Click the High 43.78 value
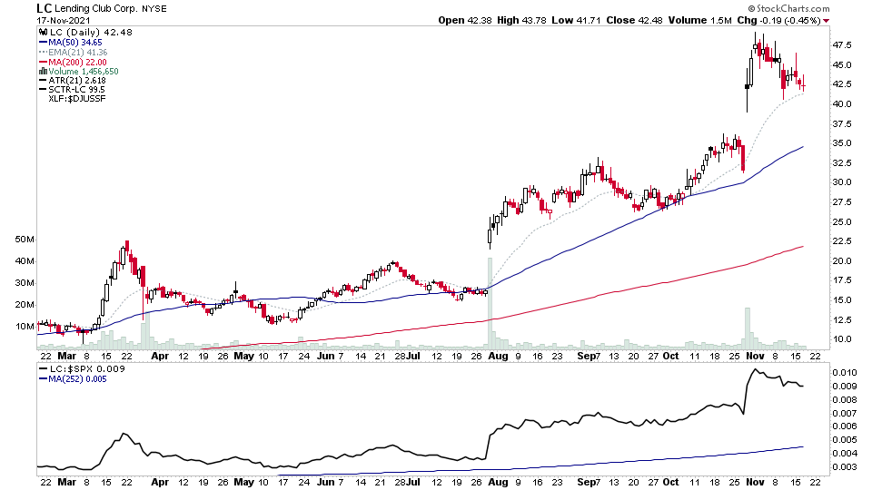The height and width of the screenshot is (490, 872). click(521, 20)
